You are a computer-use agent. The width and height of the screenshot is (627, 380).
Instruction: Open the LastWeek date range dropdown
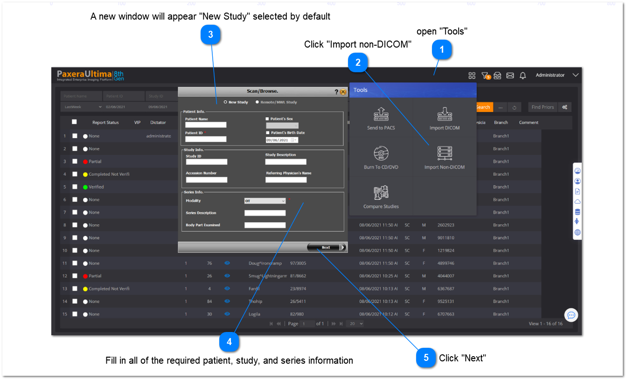point(81,107)
